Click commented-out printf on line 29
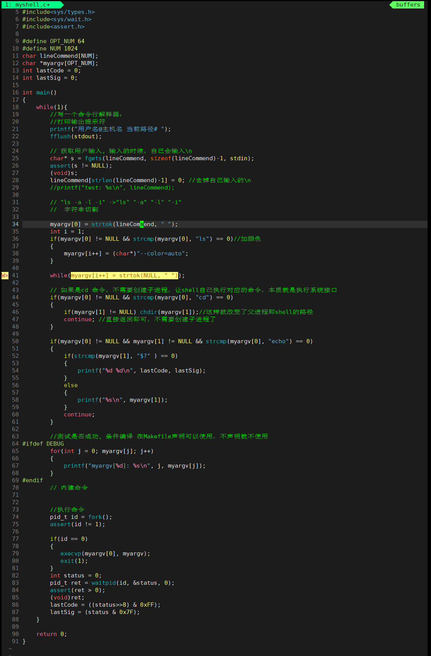431x656 pixels. 112,188
